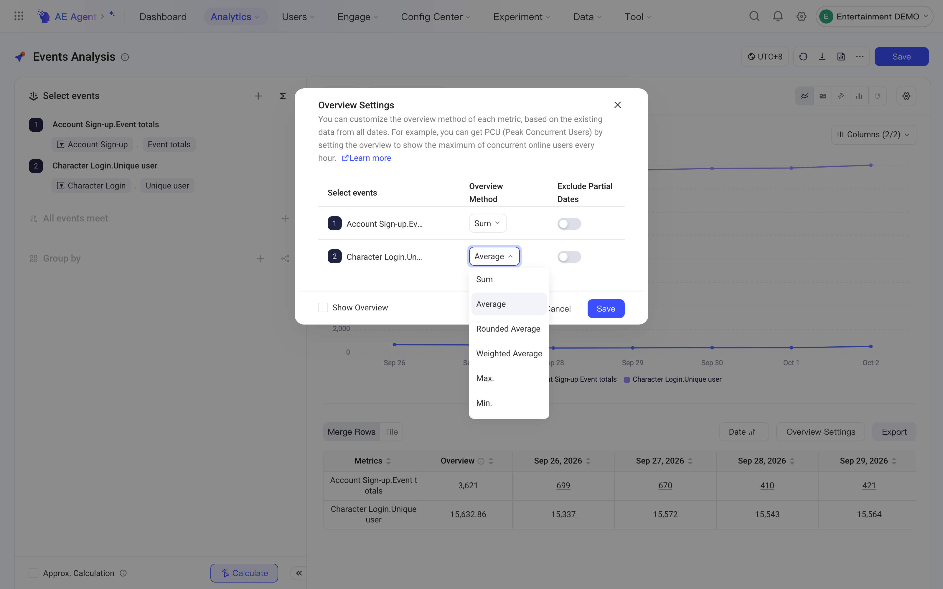This screenshot has height=589, width=943.
Task: Click the refresh icon beside UTC+8
Action: [803, 57]
